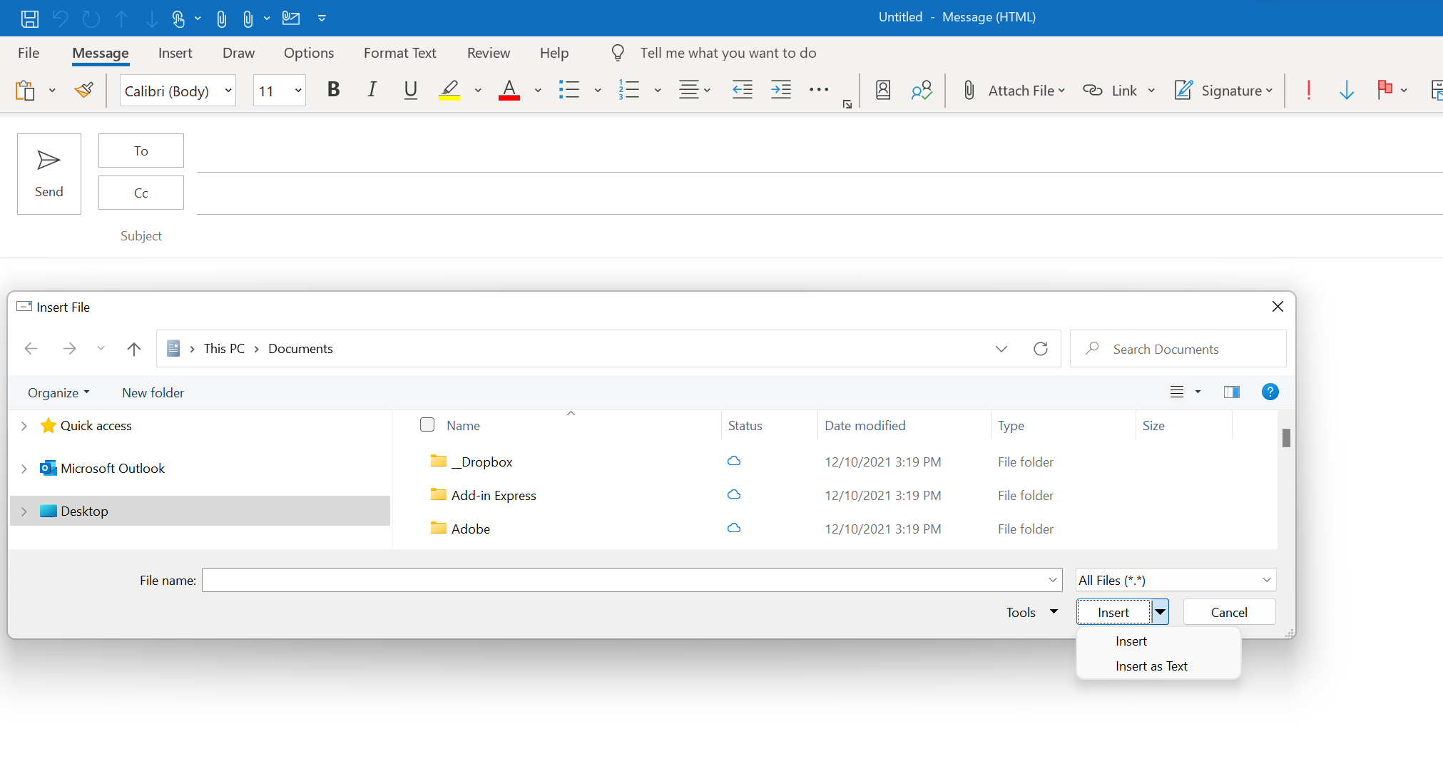Click the Save icon in quick access toolbar
The width and height of the screenshot is (1443, 764).
click(29, 19)
